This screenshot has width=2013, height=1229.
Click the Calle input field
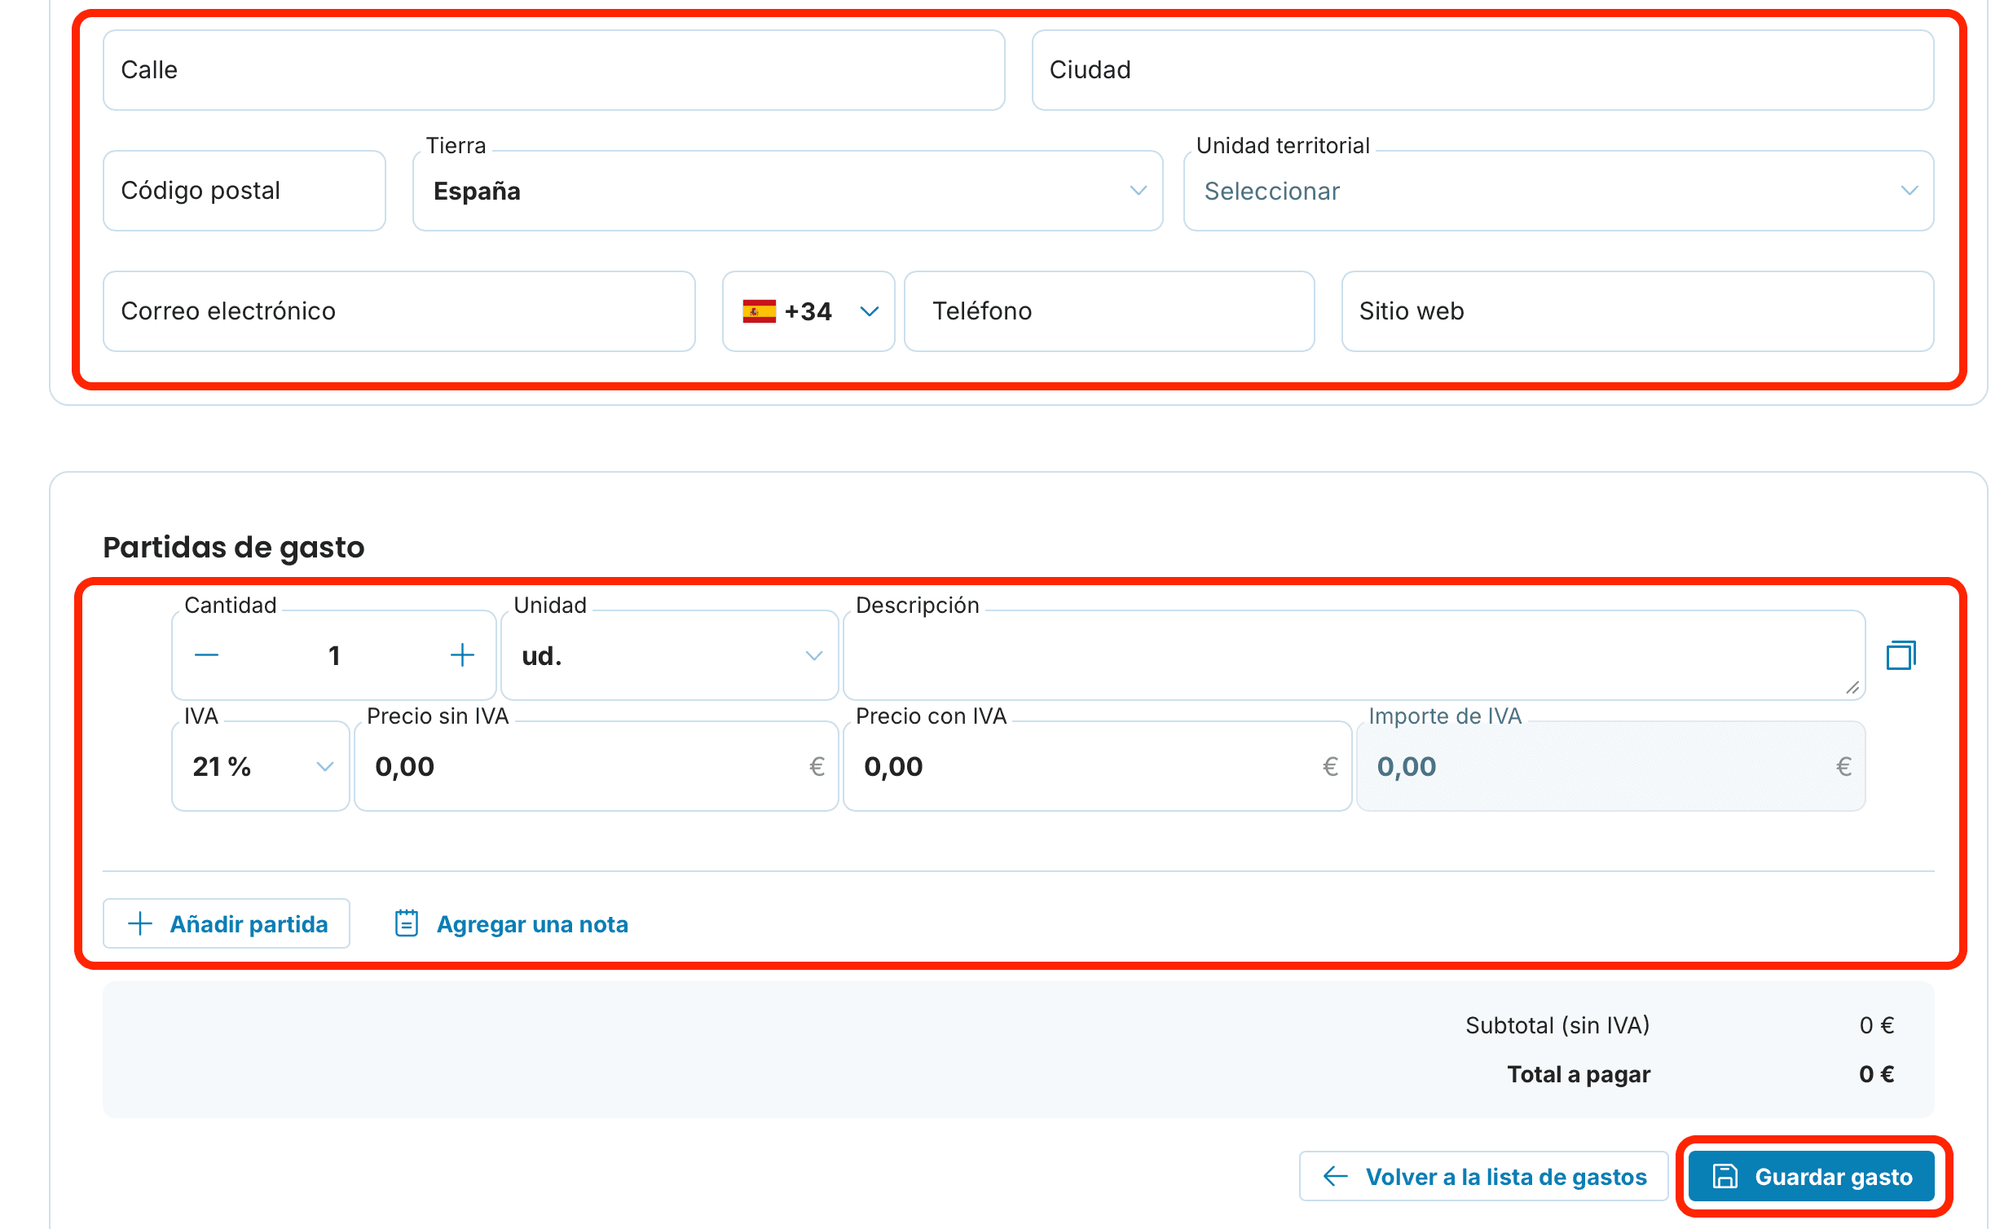coord(554,70)
